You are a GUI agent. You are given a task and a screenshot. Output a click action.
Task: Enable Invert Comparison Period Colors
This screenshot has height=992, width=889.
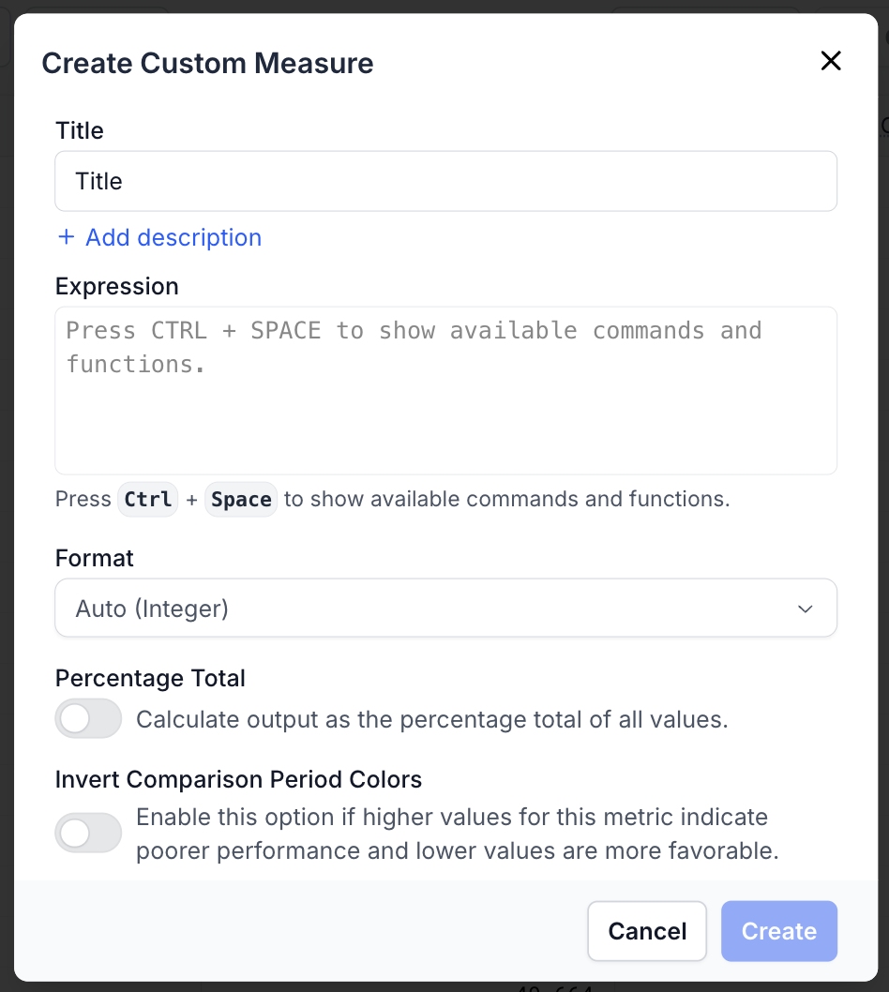coord(88,833)
